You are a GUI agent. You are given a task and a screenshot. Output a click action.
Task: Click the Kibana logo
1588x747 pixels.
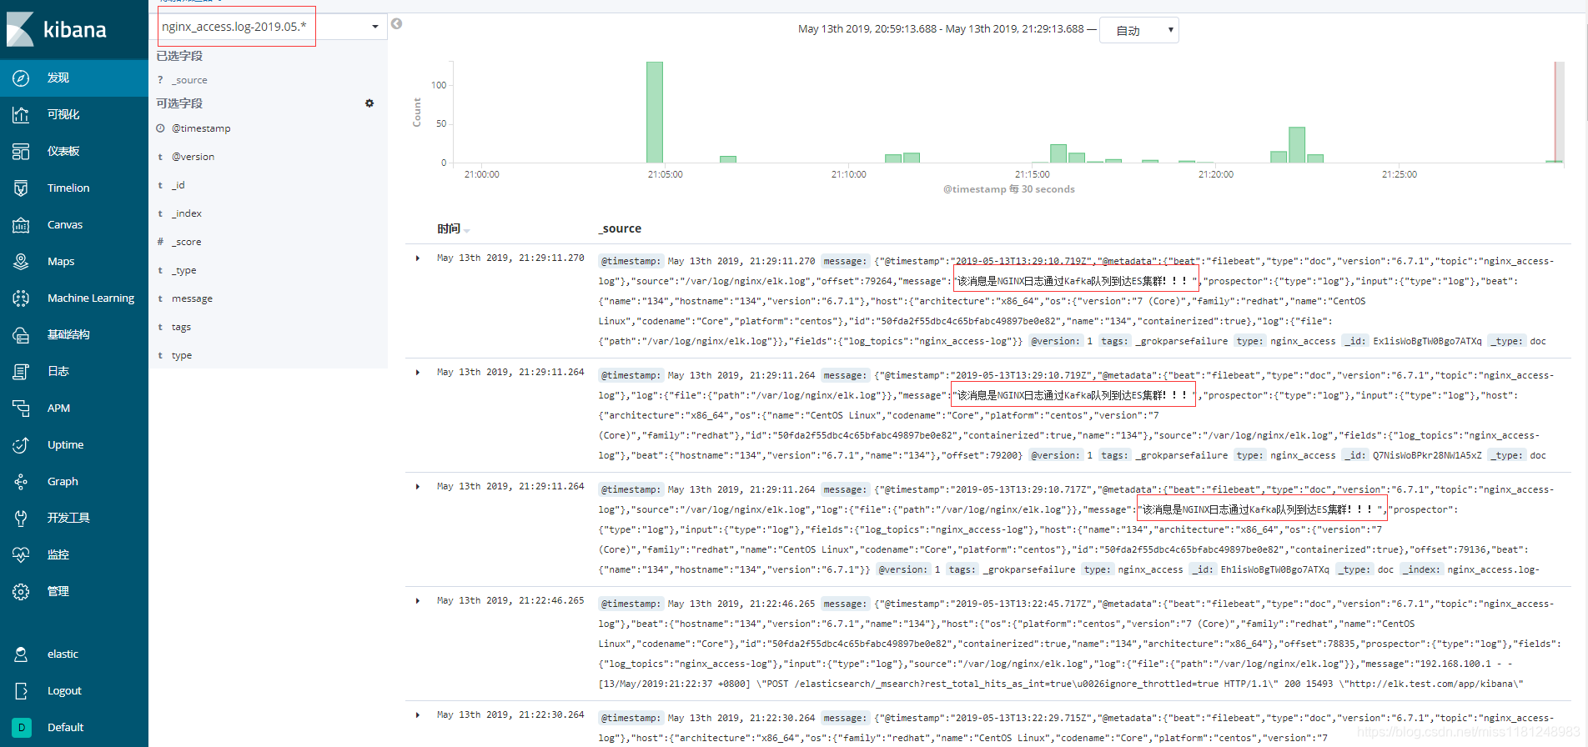(57, 29)
